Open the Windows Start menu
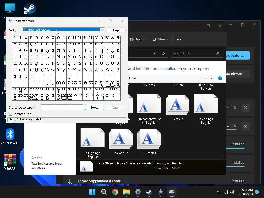Viewport: 264px width, 198px height. (x=92, y=192)
